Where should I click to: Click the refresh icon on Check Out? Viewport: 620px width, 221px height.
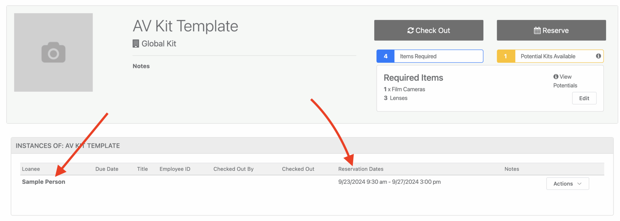(x=411, y=30)
